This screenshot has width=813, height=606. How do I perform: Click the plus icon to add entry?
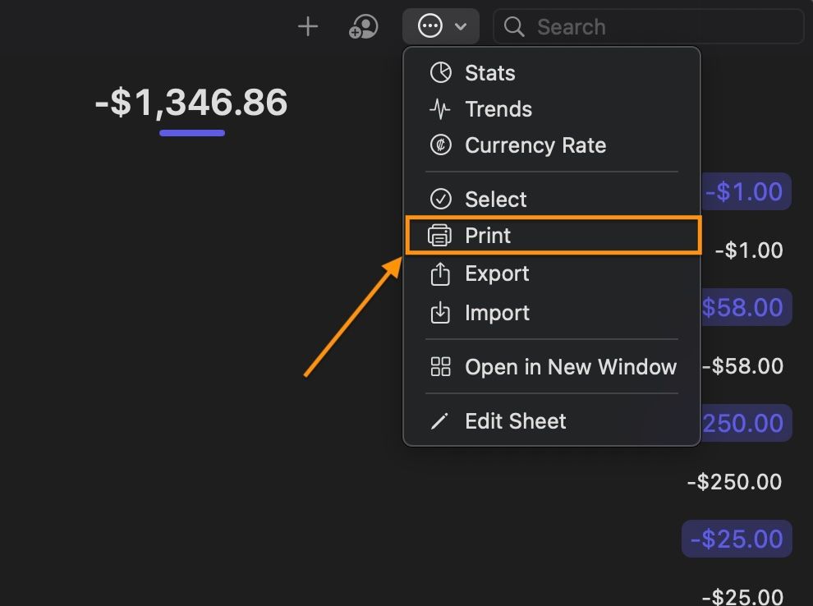[308, 27]
